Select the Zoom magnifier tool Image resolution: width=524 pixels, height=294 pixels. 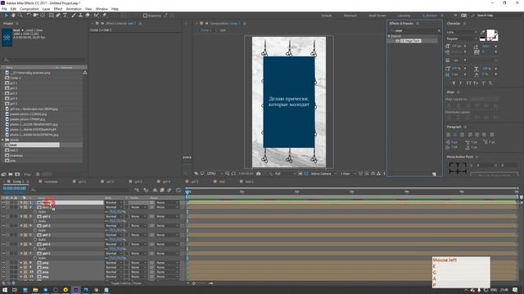pos(20,16)
